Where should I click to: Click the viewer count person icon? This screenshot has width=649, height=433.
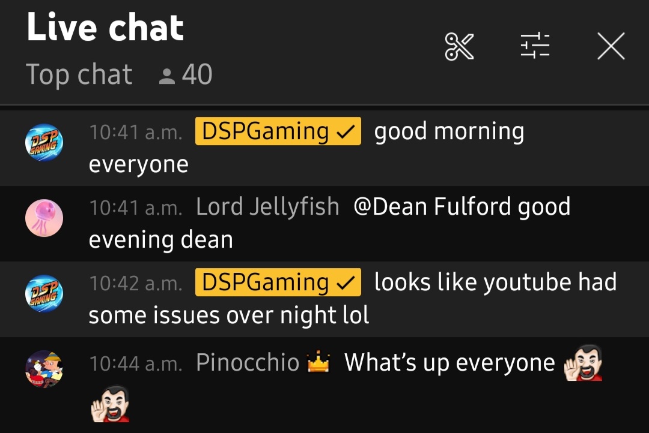(167, 76)
